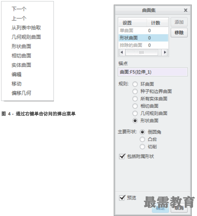Click the 计数 column header

tap(157, 23)
